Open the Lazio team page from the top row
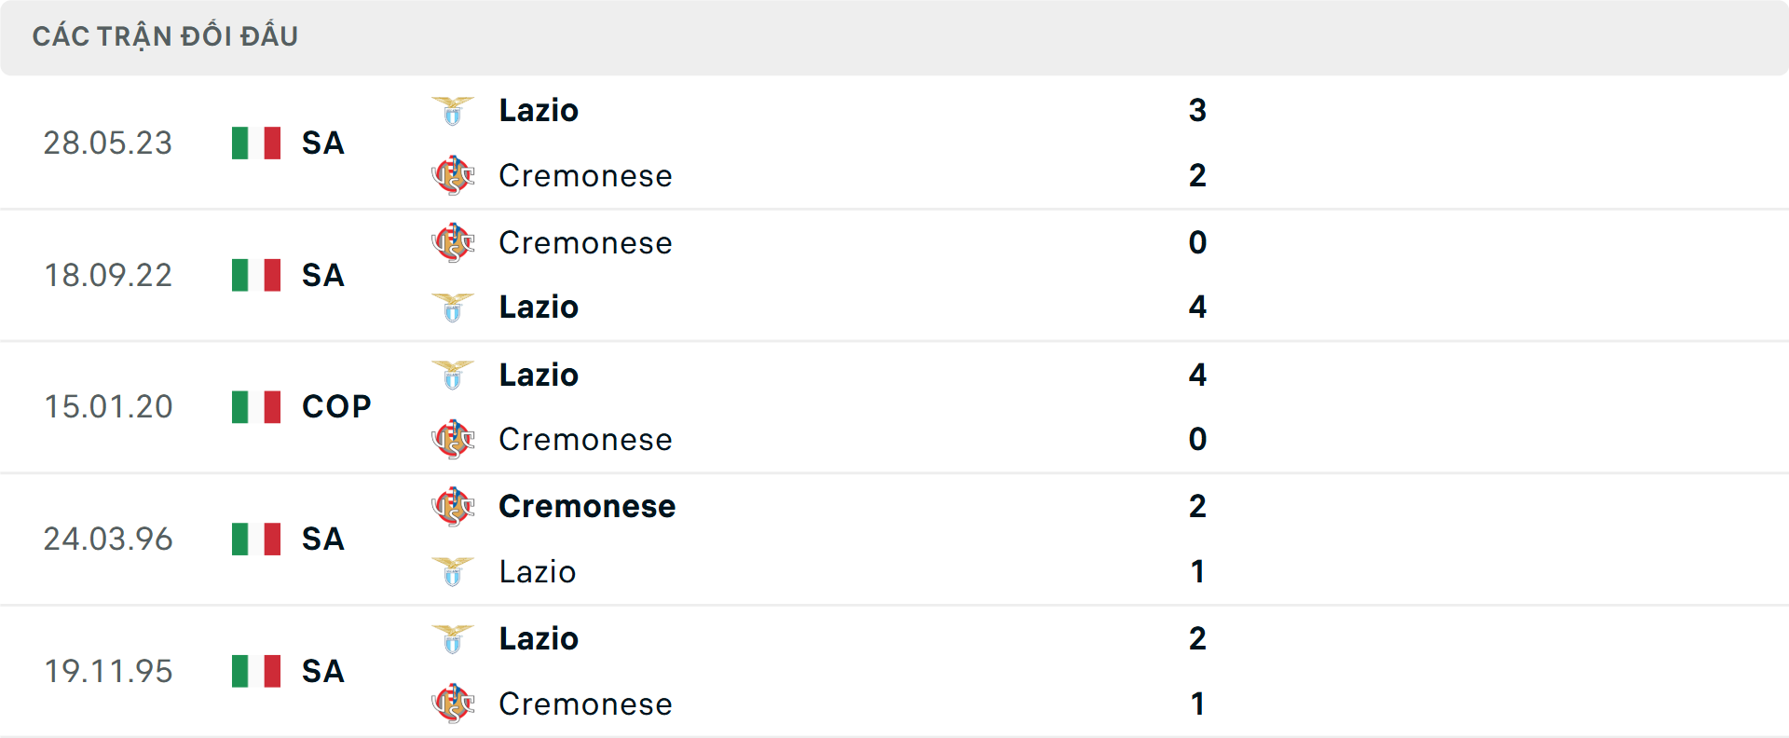This screenshot has width=1789, height=738. 539,109
